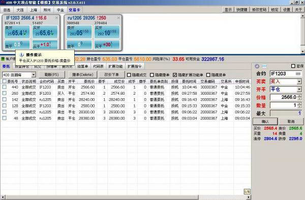The height and width of the screenshot is (200, 305).
Task: Switch to the 大连 tab
Action: (x=20, y=10)
